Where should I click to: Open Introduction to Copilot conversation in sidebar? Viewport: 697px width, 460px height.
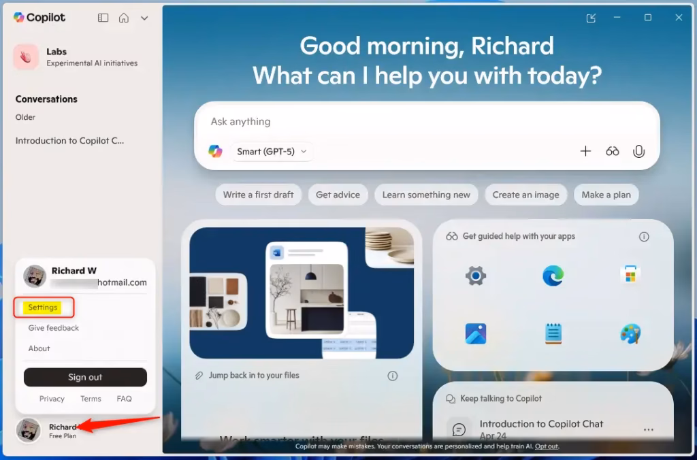(x=70, y=141)
